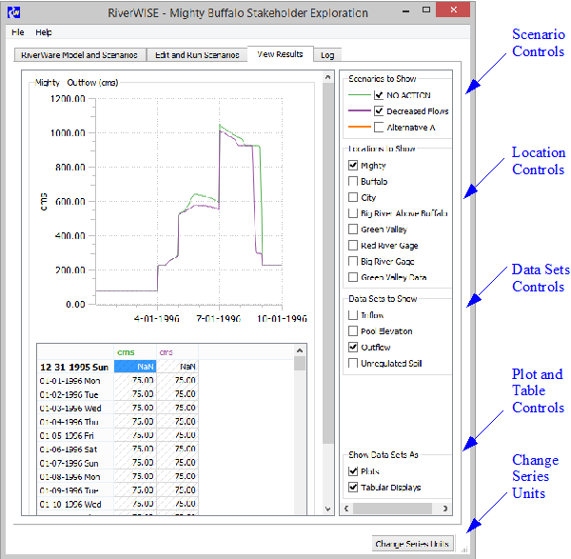Toggle the Tabular Displays checkbox
571x559 pixels.
point(354,488)
